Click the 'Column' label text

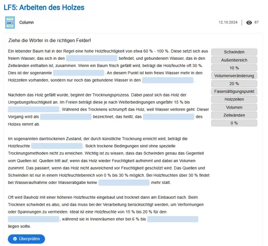26,22
